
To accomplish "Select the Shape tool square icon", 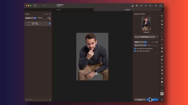I will 162,82.
